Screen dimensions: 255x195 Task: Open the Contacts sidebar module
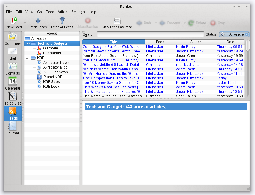point(13,66)
